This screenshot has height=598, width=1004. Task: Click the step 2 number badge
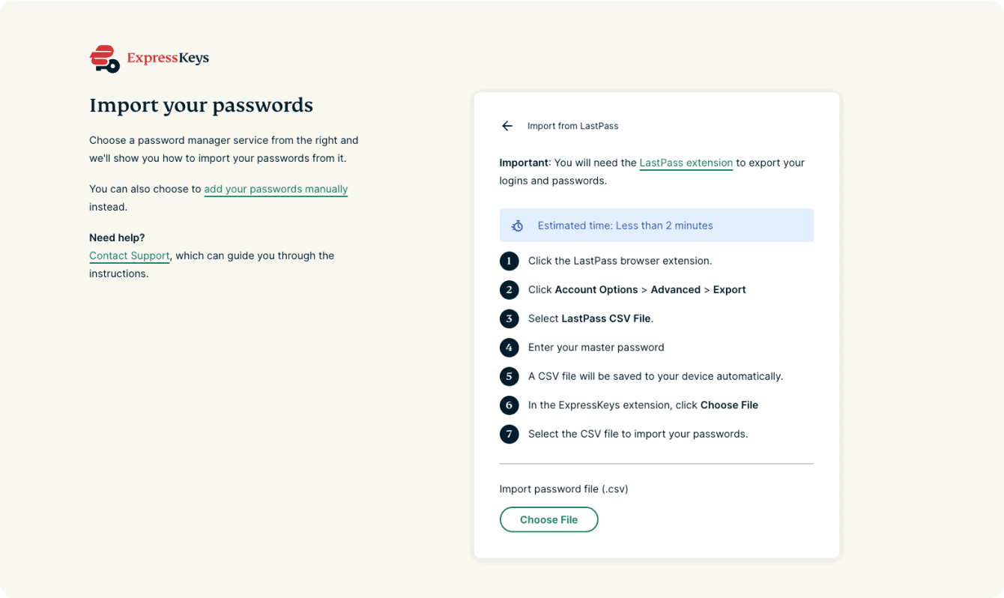[x=509, y=290]
